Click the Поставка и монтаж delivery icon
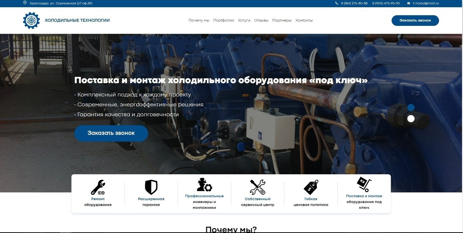Viewport: 463px width, 233px height. click(363, 184)
